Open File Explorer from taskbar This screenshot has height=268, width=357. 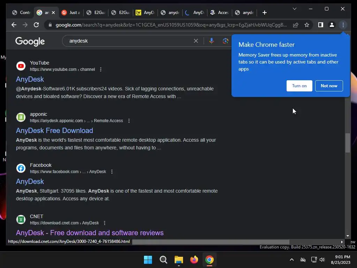tap(179, 260)
